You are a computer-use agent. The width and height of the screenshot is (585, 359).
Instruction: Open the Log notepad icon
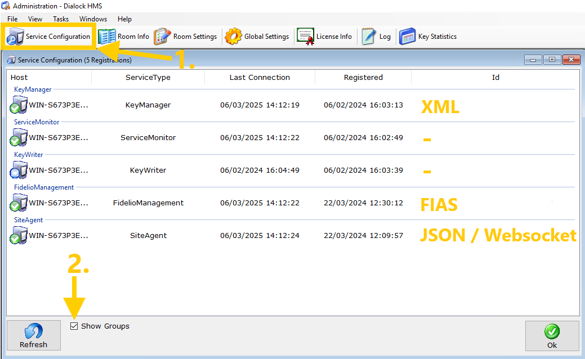368,37
